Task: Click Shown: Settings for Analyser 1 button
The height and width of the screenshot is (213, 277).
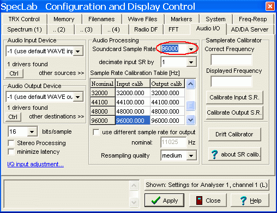Action: pos(207,185)
